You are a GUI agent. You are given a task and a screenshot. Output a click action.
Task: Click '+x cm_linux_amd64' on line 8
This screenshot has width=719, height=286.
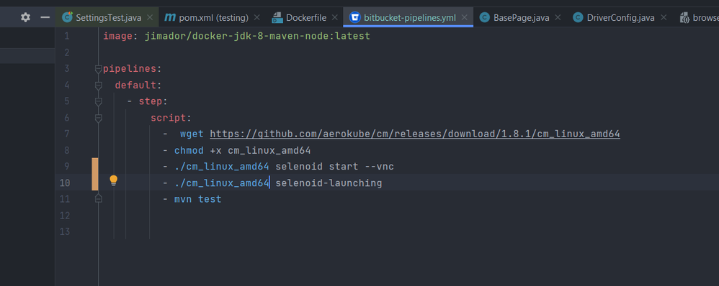pyautogui.click(x=261, y=151)
